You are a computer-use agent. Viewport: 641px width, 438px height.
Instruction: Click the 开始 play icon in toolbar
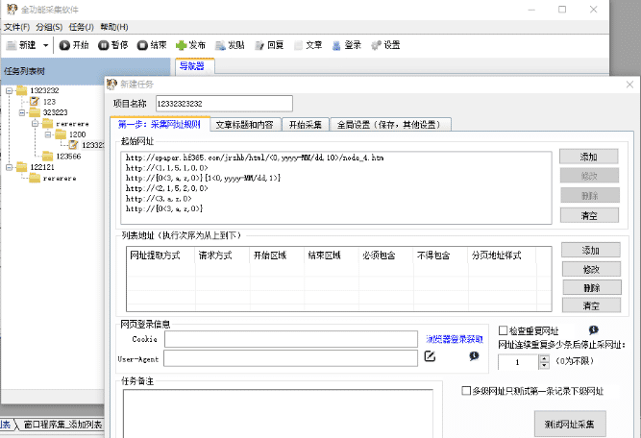coord(64,45)
